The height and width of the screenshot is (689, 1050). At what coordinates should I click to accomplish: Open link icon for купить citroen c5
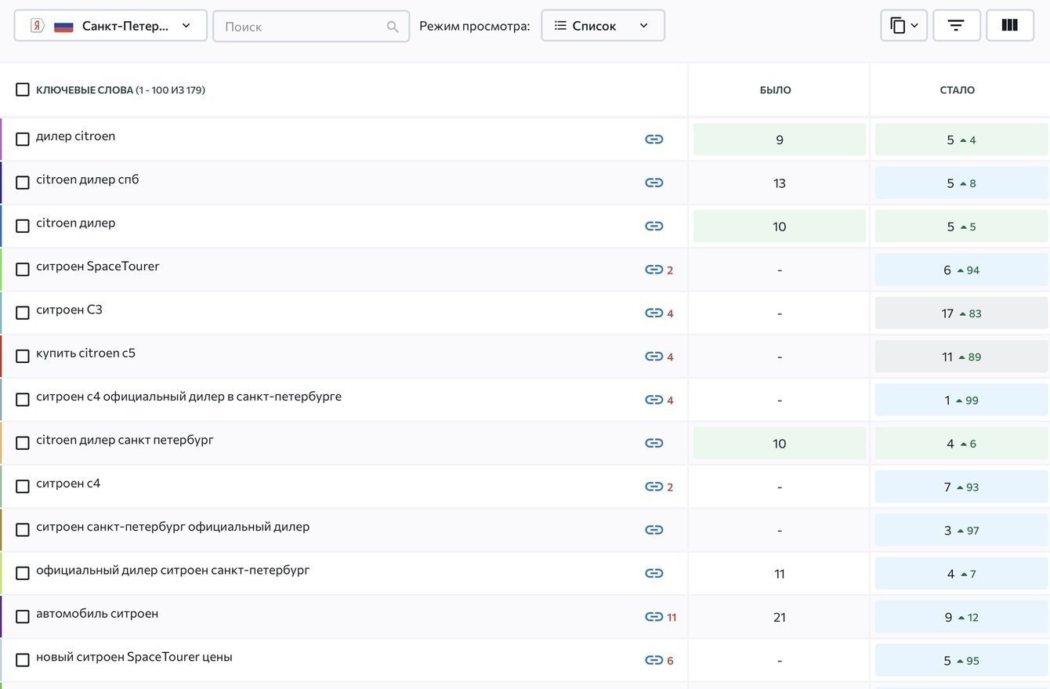tap(654, 357)
